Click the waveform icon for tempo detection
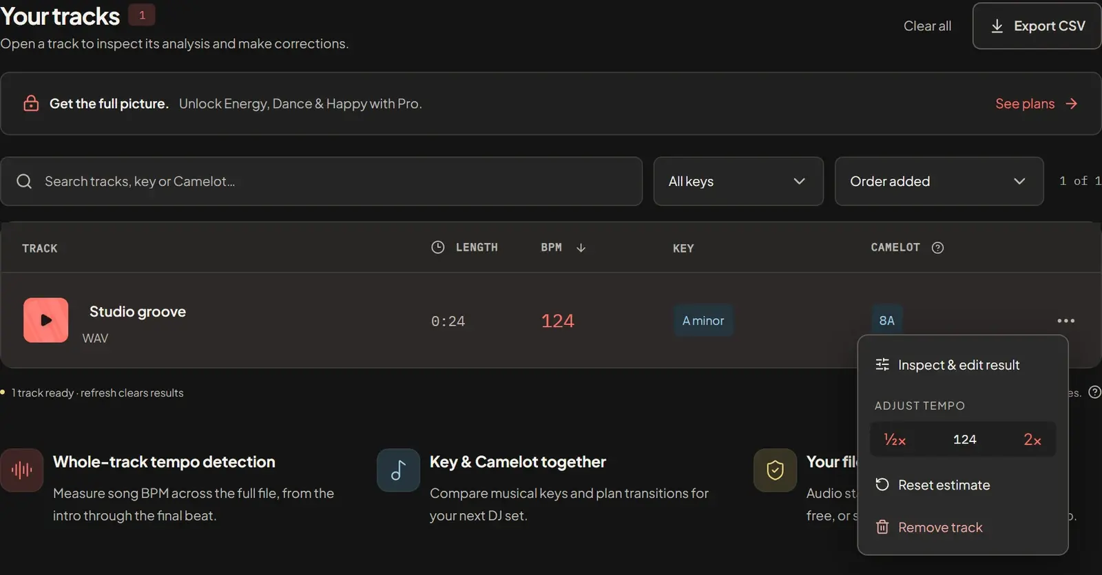The image size is (1102, 575). point(21,470)
